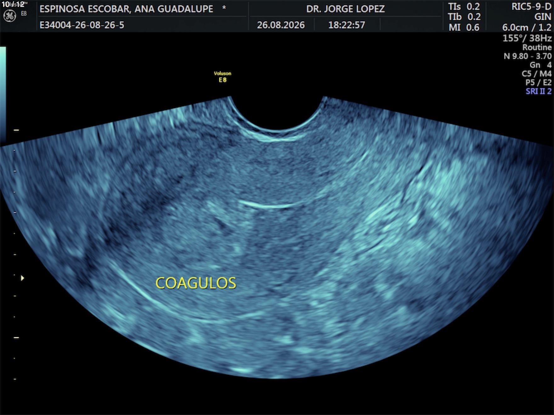Click the focal zone triangle marker
554x415 pixels.
pyautogui.click(x=22, y=278)
